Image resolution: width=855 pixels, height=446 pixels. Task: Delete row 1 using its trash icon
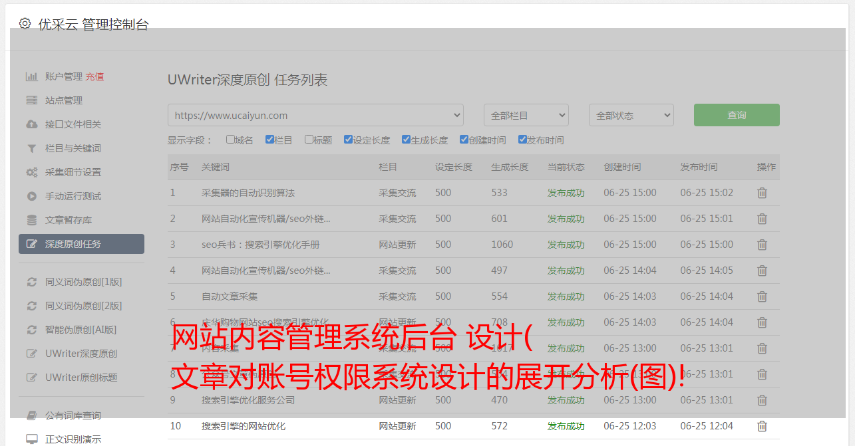pyautogui.click(x=762, y=193)
